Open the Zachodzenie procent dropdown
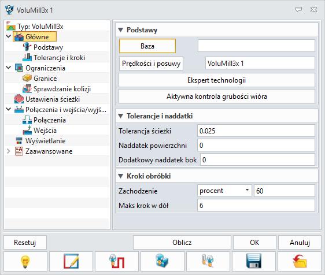The width and height of the screenshot is (325, 275). click(x=224, y=191)
